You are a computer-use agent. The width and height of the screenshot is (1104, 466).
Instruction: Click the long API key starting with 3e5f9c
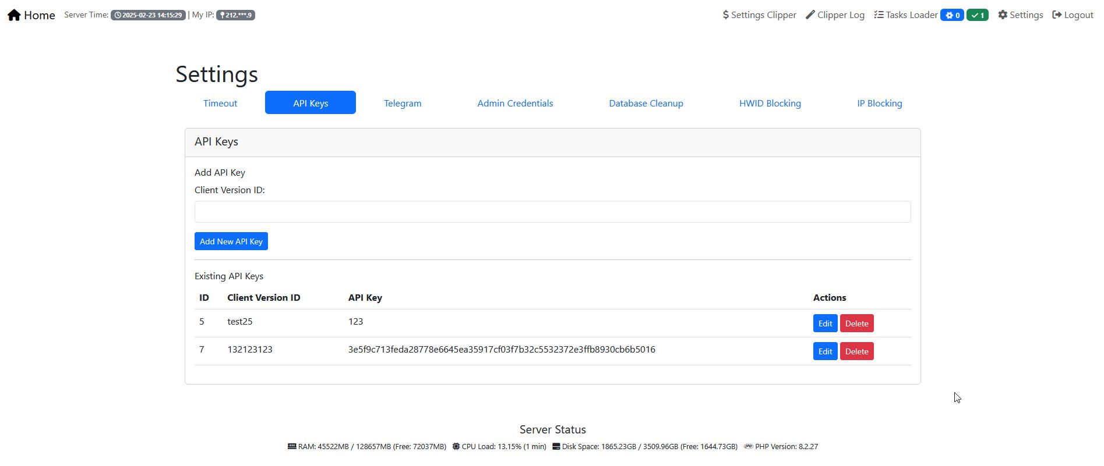click(x=502, y=350)
